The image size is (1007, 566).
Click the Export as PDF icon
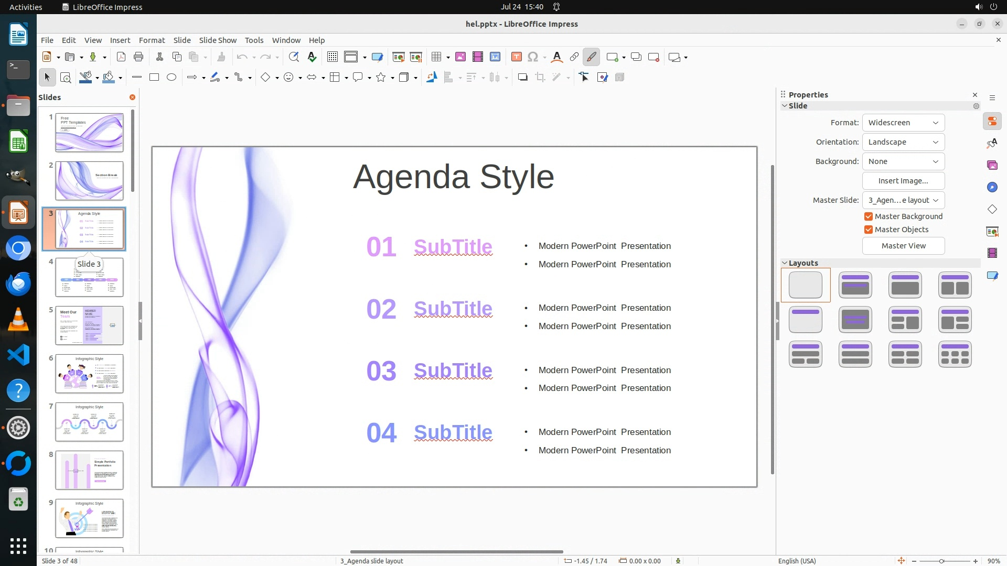[121, 57]
